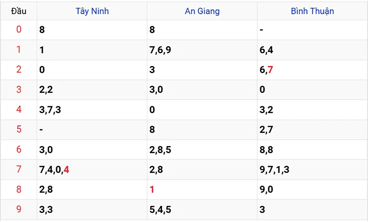Click Bình Thuận cell showing 9,7,1,3
The width and height of the screenshot is (368, 222).
[x=274, y=170]
